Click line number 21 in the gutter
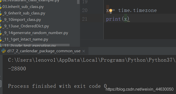The image size is (176, 94). 85,19
